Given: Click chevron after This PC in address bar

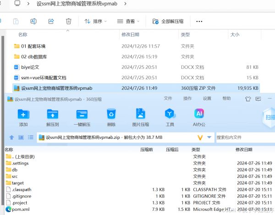Looking at the screenshot, I should click(x=28, y=4).
